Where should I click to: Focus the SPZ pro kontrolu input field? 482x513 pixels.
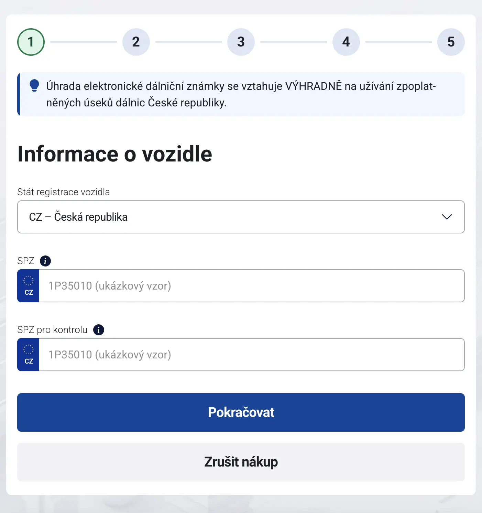tap(252, 355)
